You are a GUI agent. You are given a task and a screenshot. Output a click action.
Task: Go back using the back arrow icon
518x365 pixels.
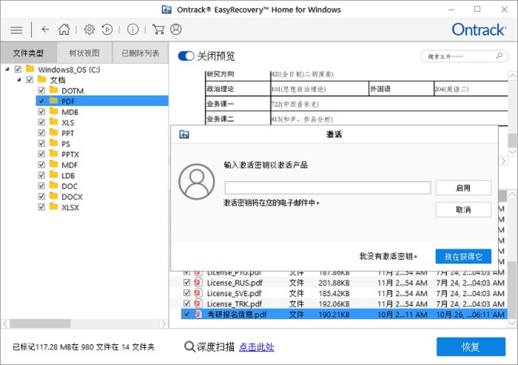45,29
